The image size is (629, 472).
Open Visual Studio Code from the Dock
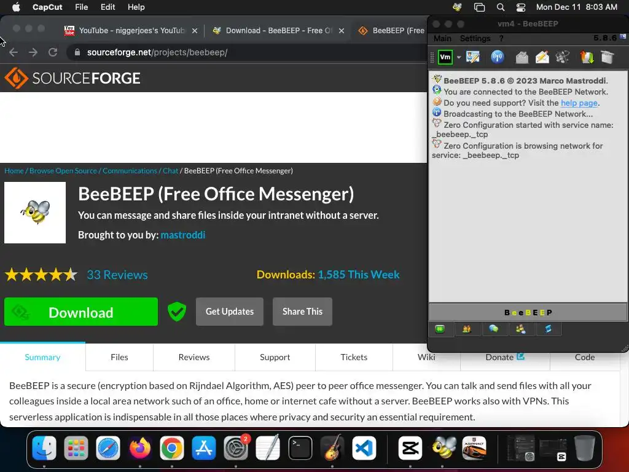click(364, 448)
